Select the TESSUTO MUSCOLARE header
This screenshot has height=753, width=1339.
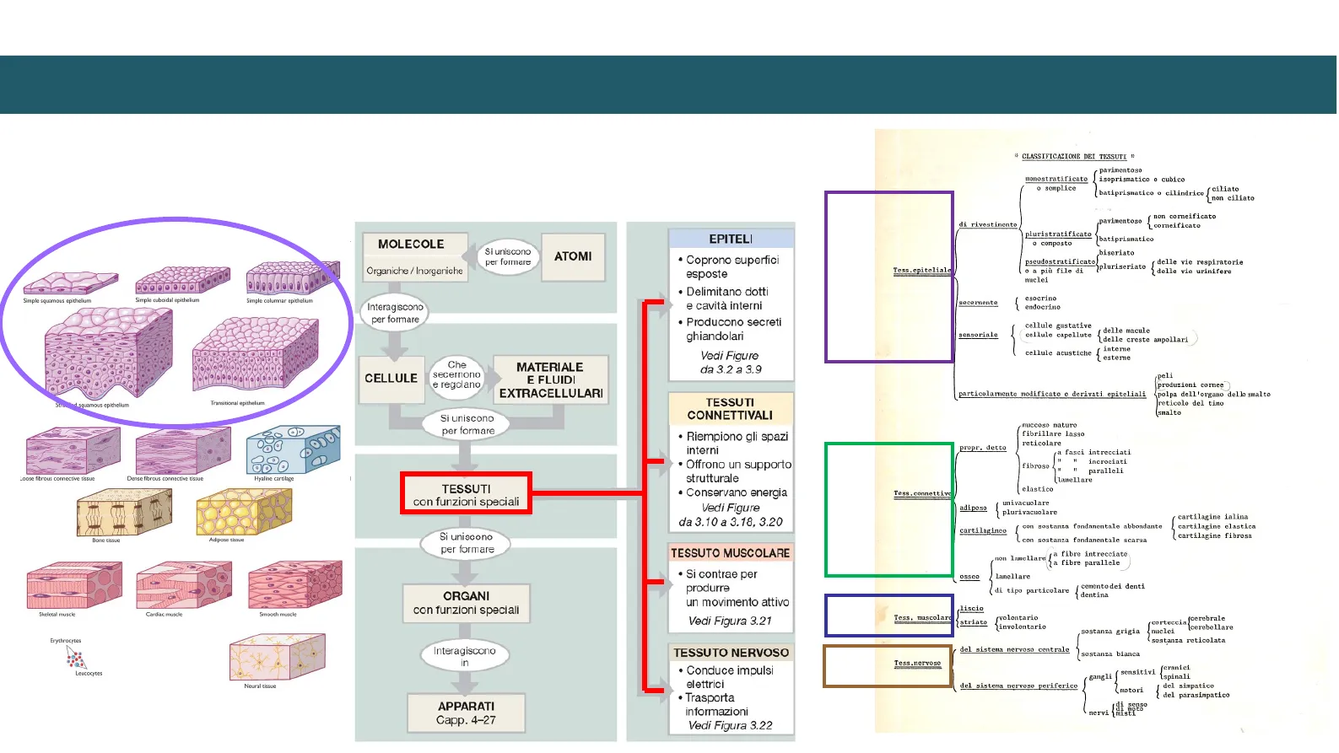click(731, 553)
